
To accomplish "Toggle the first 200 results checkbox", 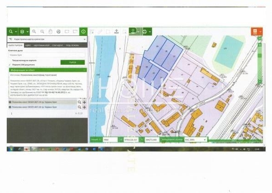I will tap(22, 65).
